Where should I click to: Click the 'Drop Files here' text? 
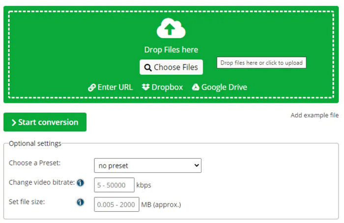171,50
